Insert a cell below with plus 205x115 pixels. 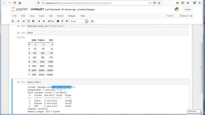(18, 21)
